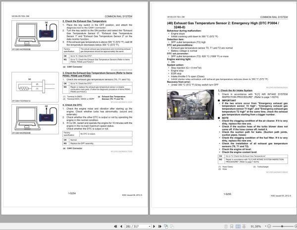Jump to the last page

click(160, 227)
